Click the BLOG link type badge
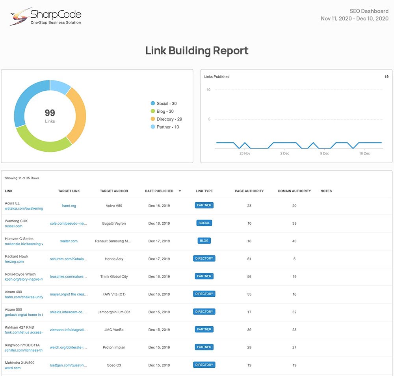 (x=204, y=241)
